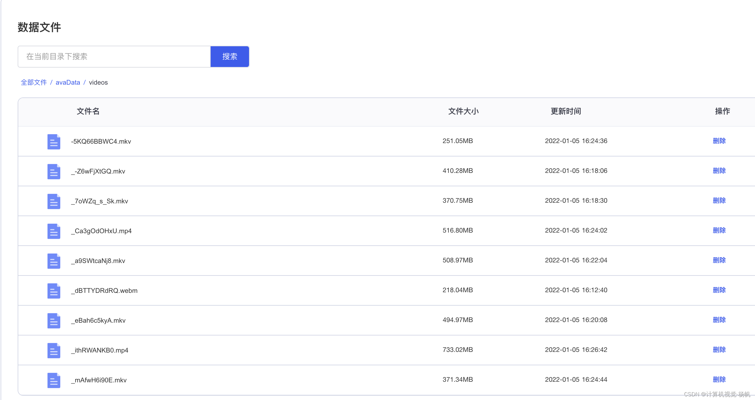755x400 pixels.
Task: Navigate to avaData breadcrumb folder
Action: [x=68, y=82]
